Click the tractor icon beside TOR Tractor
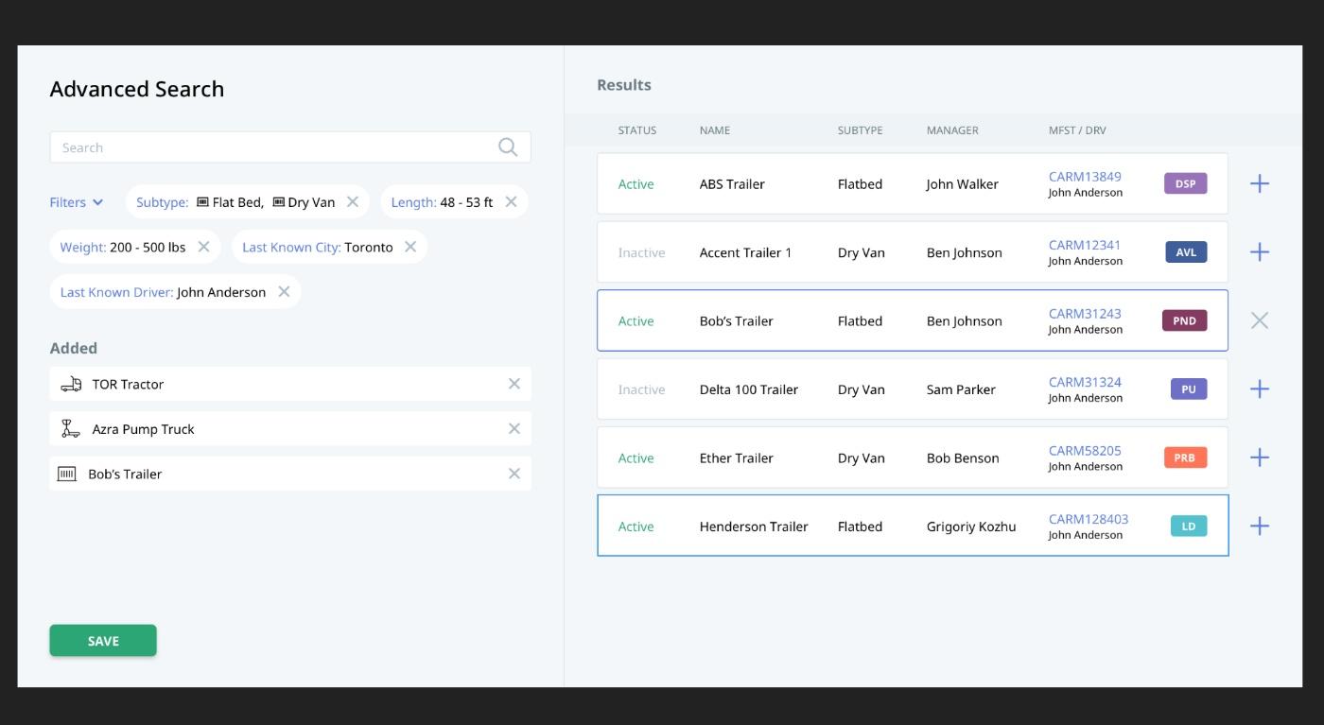The height and width of the screenshot is (725, 1324). pos(71,384)
